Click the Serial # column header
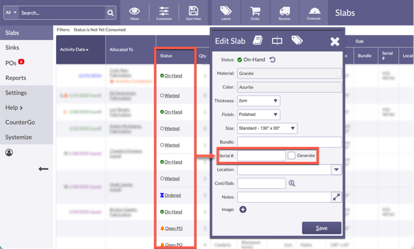Image resolution: width=414 pixels, height=249 pixels. [387, 55]
